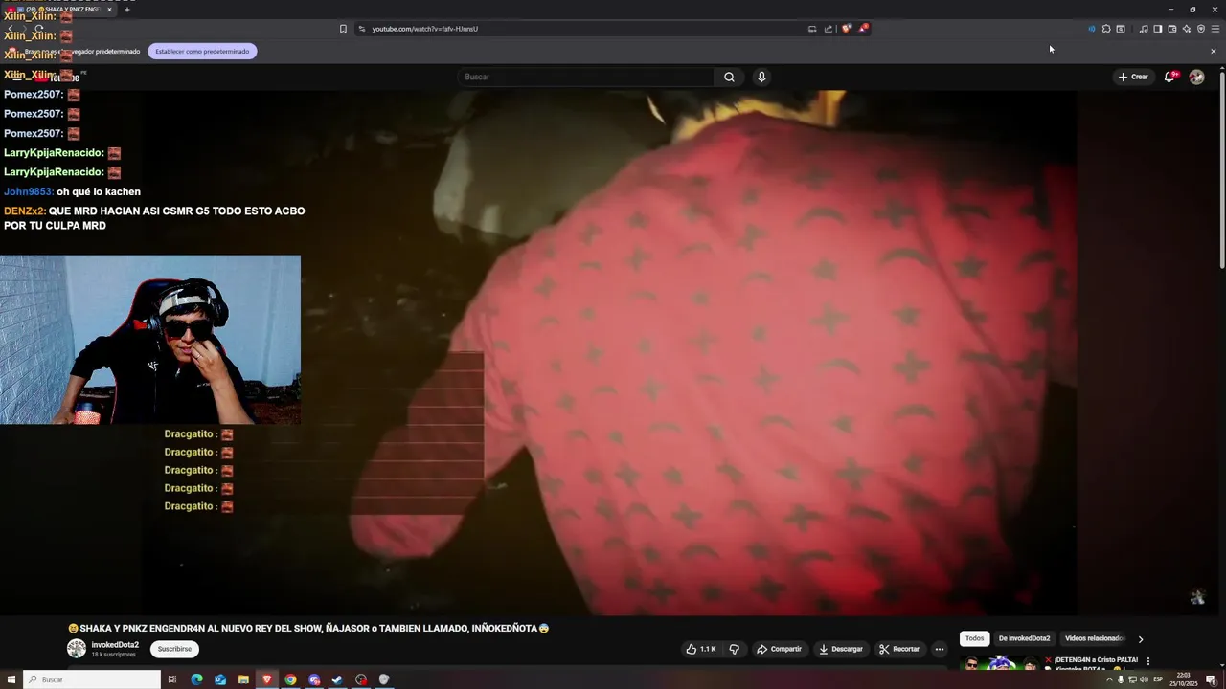Click the Descargar download button
Image resolution: width=1226 pixels, height=689 pixels.
(840, 649)
